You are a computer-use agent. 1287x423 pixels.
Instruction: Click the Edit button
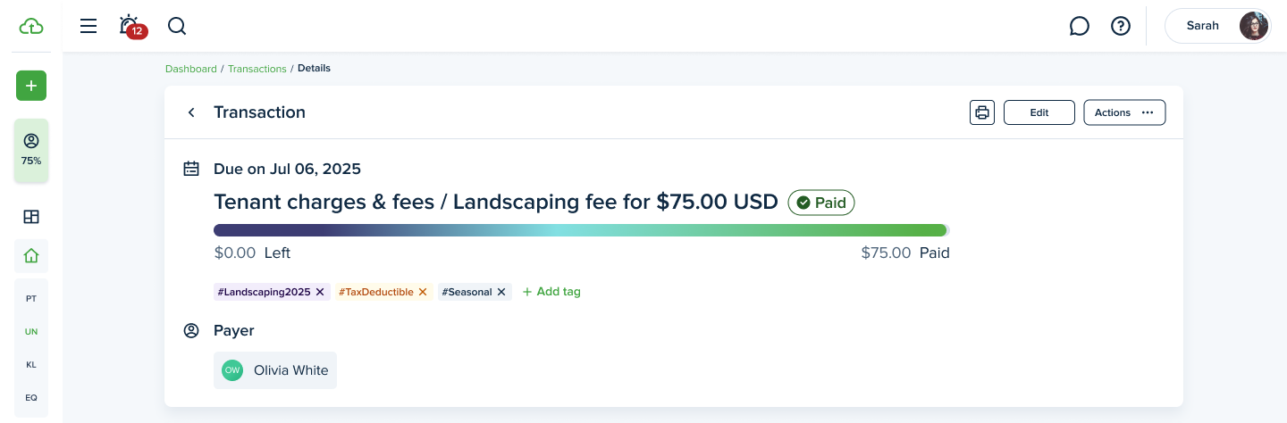1039,112
